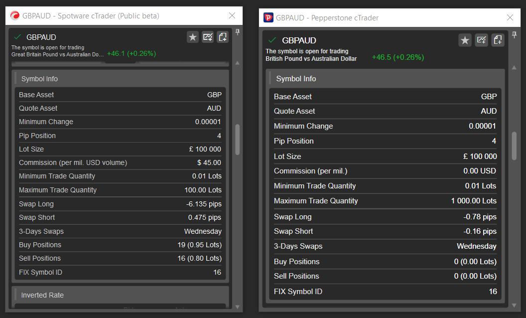Click Minimum Change 0.00001 in Spotware window
The image size is (526, 318).
point(208,122)
